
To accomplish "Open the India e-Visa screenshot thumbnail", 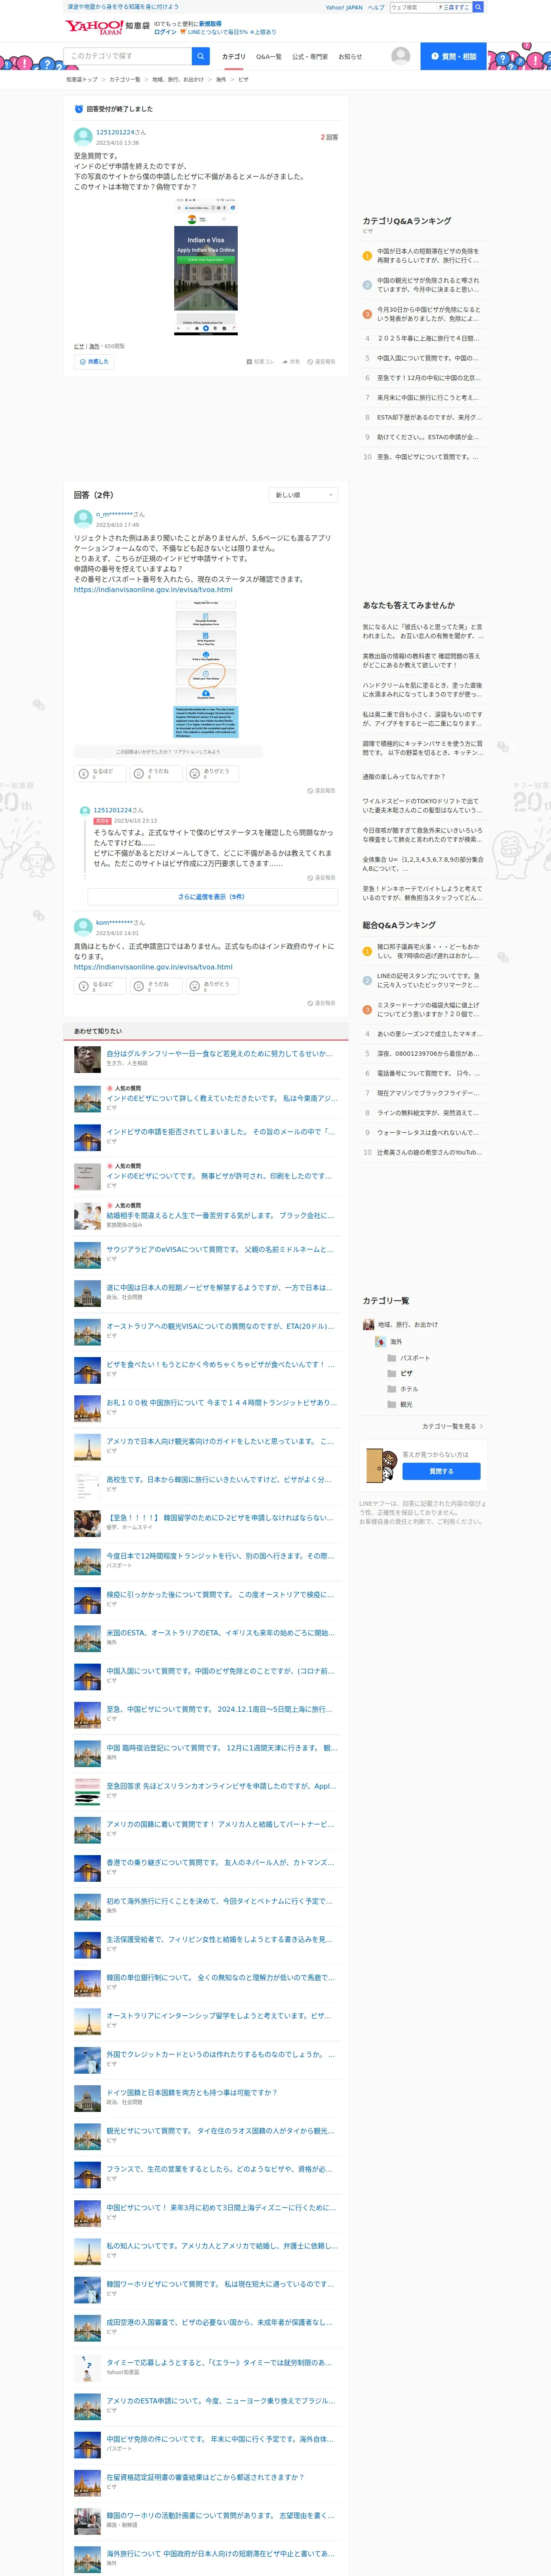I will pyautogui.click(x=206, y=266).
